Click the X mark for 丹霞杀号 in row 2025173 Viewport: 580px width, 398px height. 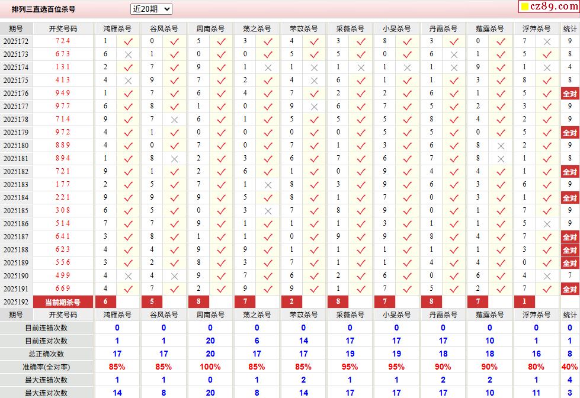pyautogui.click(x=454, y=54)
